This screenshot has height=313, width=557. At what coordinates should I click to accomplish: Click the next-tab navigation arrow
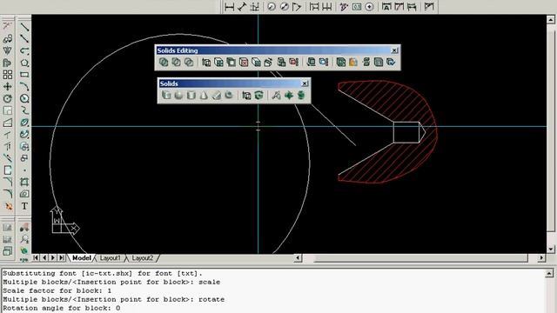(53, 257)
